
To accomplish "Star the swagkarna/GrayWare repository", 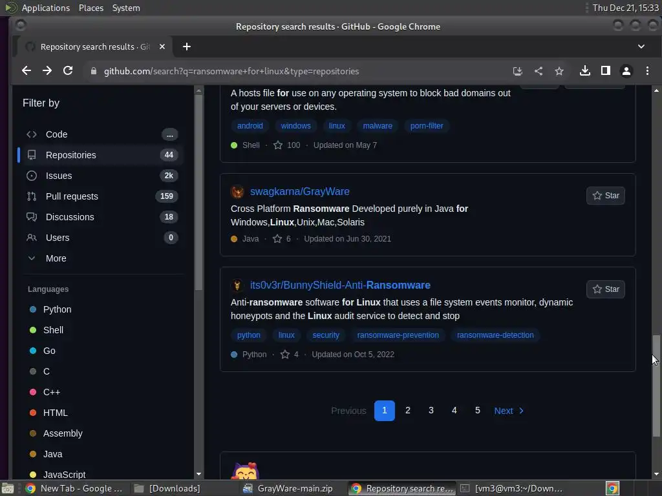I will (x=605, y=195).
